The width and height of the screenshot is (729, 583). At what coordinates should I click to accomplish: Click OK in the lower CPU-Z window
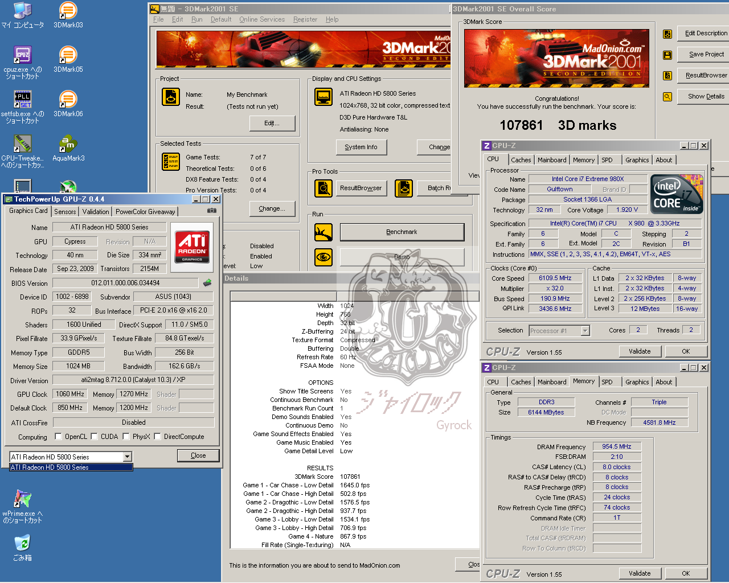(x=686, y=573)
